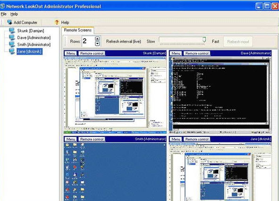This screenshot has width=279, height=201.
Task: Click the Refresh interval slider handle
Action: tap(204, 40)
